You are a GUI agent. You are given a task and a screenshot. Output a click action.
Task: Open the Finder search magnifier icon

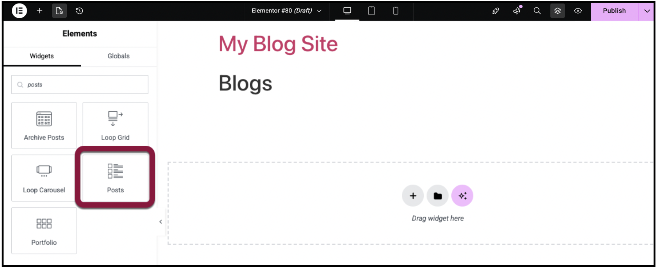point(537,11)
